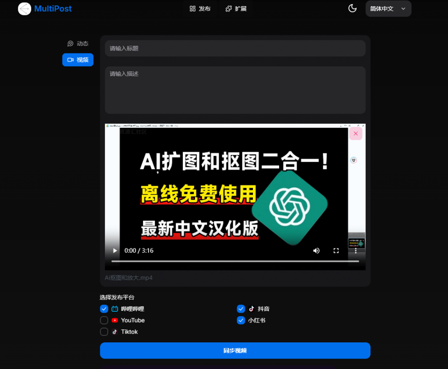Expand the 简体中文 language dropdown
This screenshot has width=448, height=369.
[388, 9]
